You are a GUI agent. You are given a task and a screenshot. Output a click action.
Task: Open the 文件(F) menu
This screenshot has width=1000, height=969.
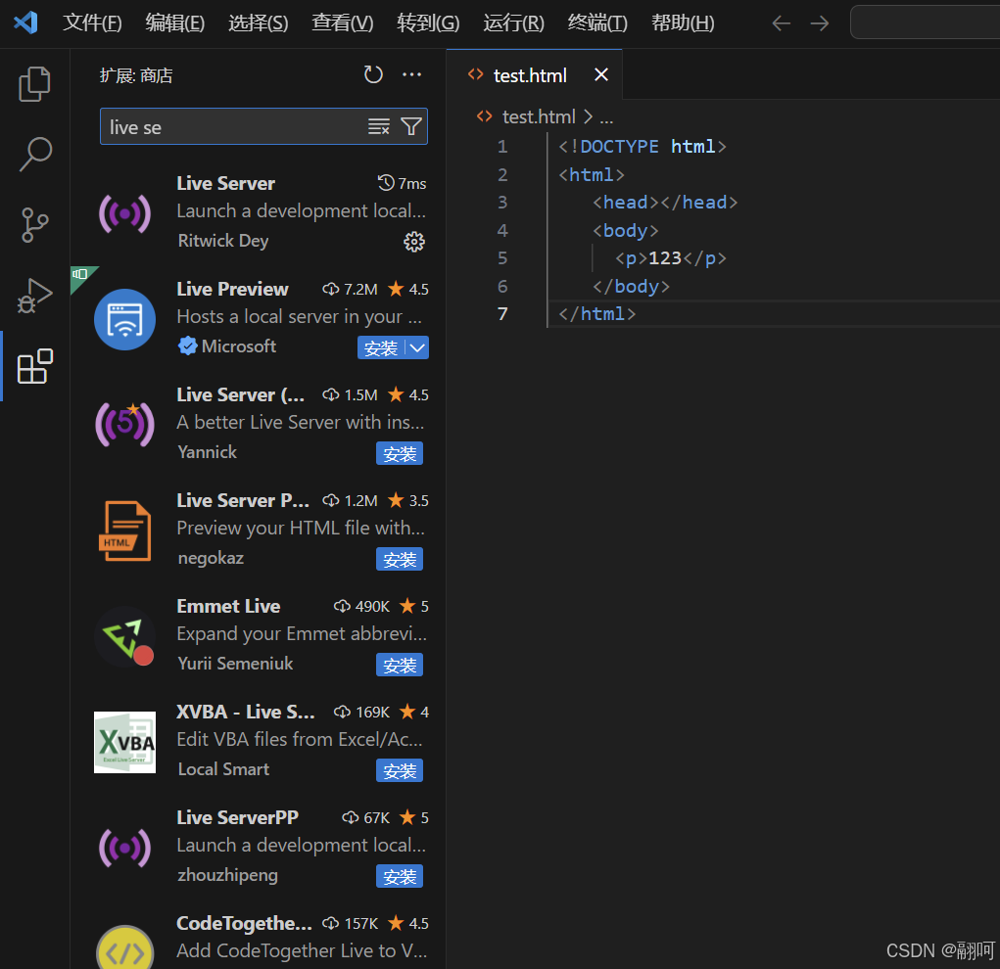[x=92, y=23]
